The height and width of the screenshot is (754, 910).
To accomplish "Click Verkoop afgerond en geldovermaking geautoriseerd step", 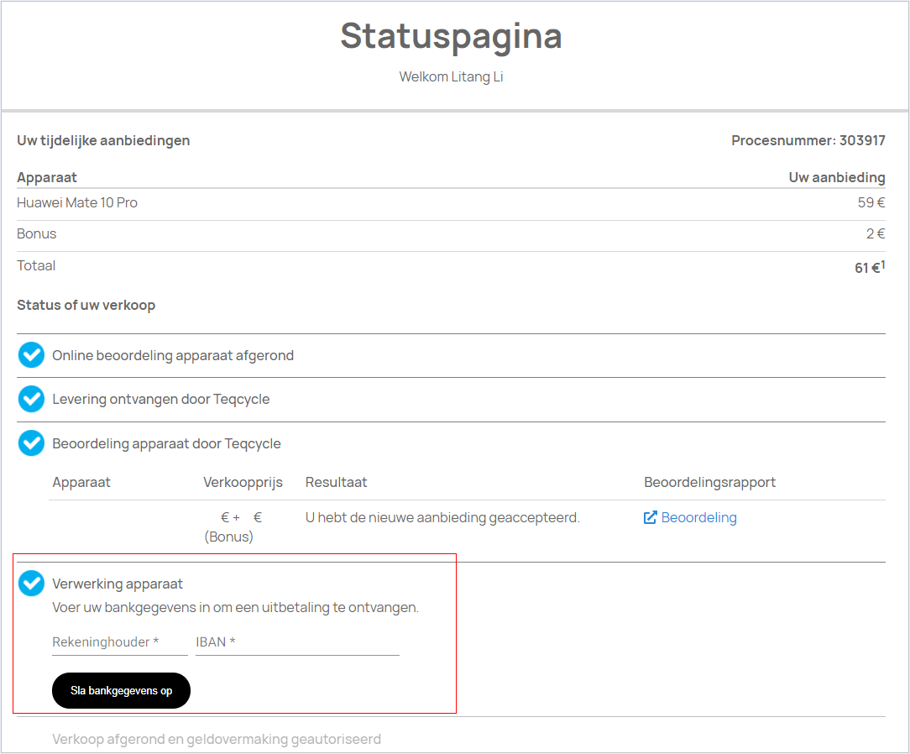I will click(217, 740).
